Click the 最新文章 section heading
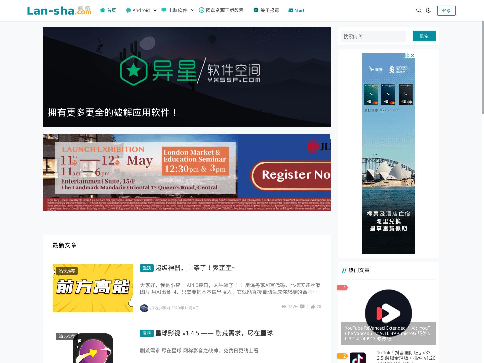The height and width of the screenshot is (363, 484). point(65,245)
